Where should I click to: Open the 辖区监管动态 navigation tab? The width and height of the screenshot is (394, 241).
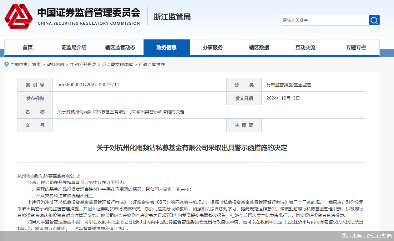[x=120, y=48]
